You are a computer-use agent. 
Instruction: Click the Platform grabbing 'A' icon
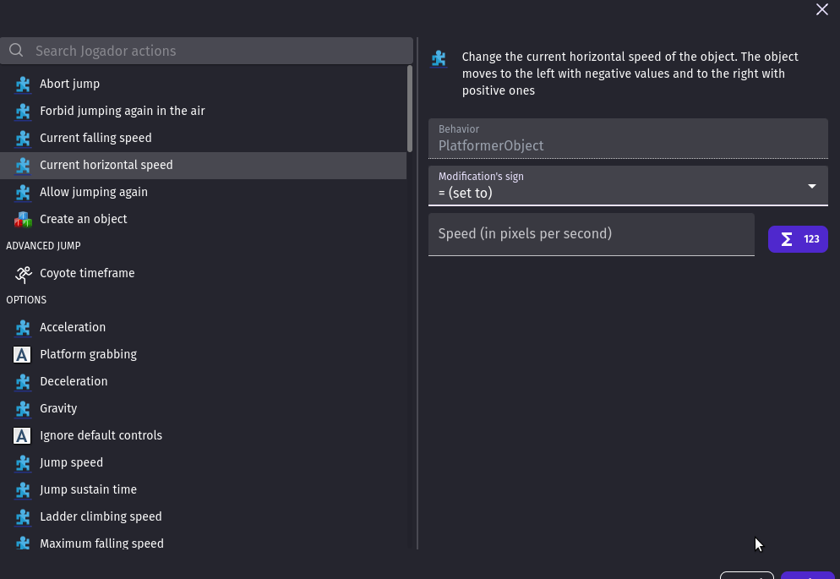(23, 355)
